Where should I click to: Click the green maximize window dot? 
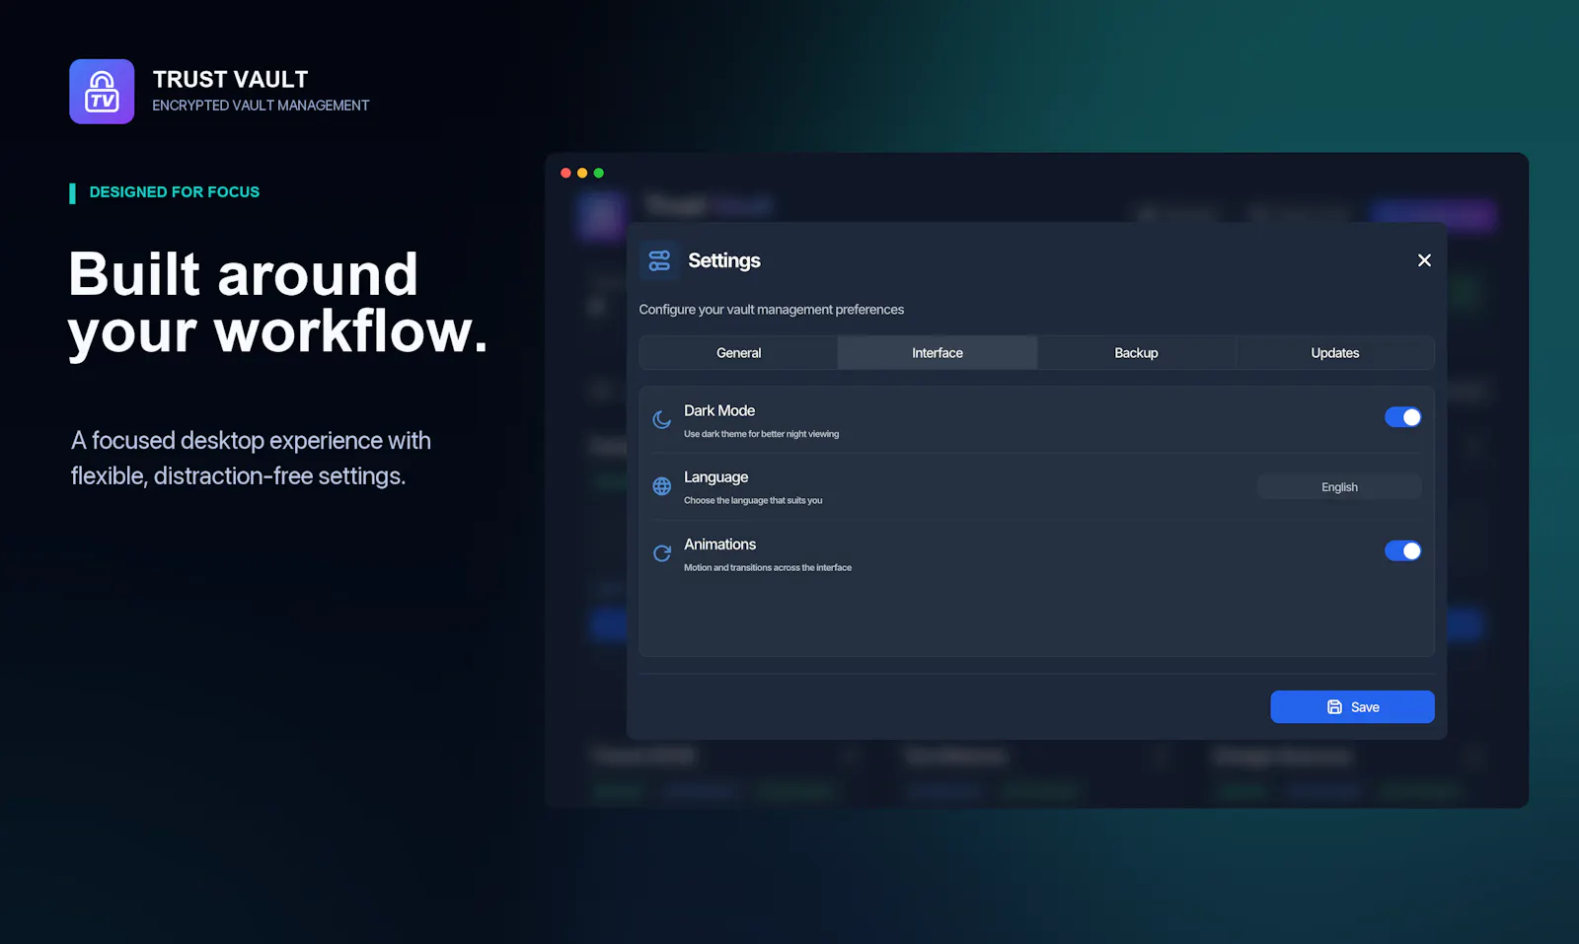click(598, 173)
